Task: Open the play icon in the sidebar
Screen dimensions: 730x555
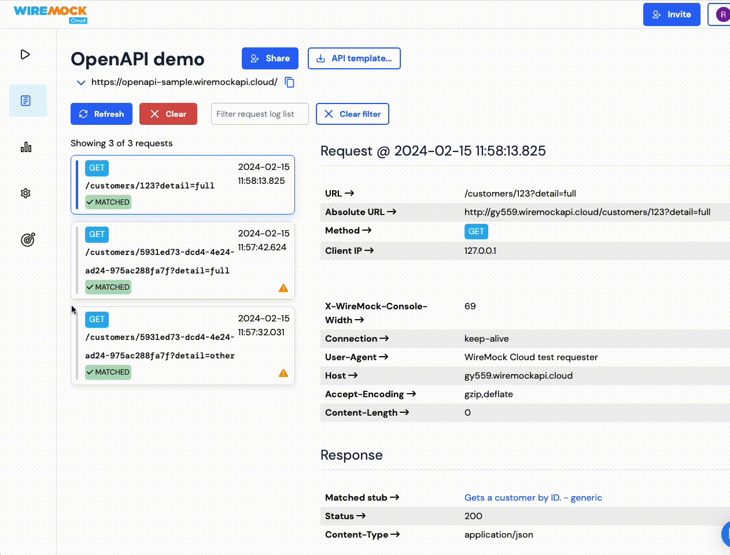Action: click(25, 54)
